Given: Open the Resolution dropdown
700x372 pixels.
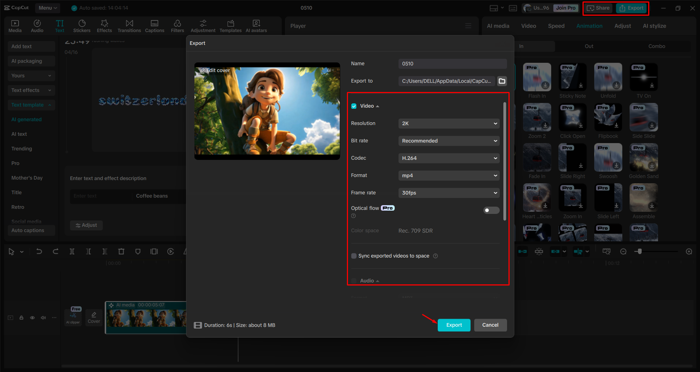Looking at the screenshot, I should (x=449, y=123).
